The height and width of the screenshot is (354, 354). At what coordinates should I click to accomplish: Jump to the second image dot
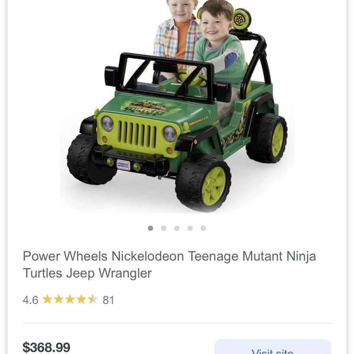point(164,228)
